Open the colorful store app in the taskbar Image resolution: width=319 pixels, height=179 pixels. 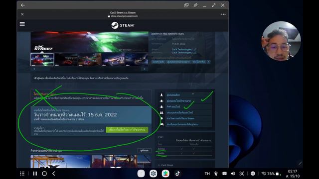pyautogui.click(x=165, y=174)
